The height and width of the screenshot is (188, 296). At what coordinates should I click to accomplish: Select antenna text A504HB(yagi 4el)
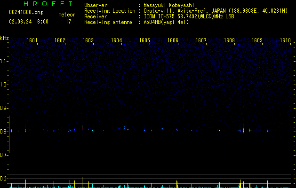coord(166,22)
